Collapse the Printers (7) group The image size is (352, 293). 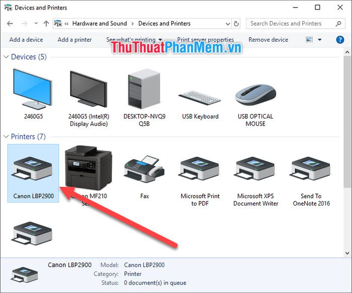(6, 136)
